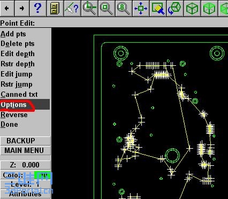
Task: Select Edit depth menu item
Action: tap(18, 54)
